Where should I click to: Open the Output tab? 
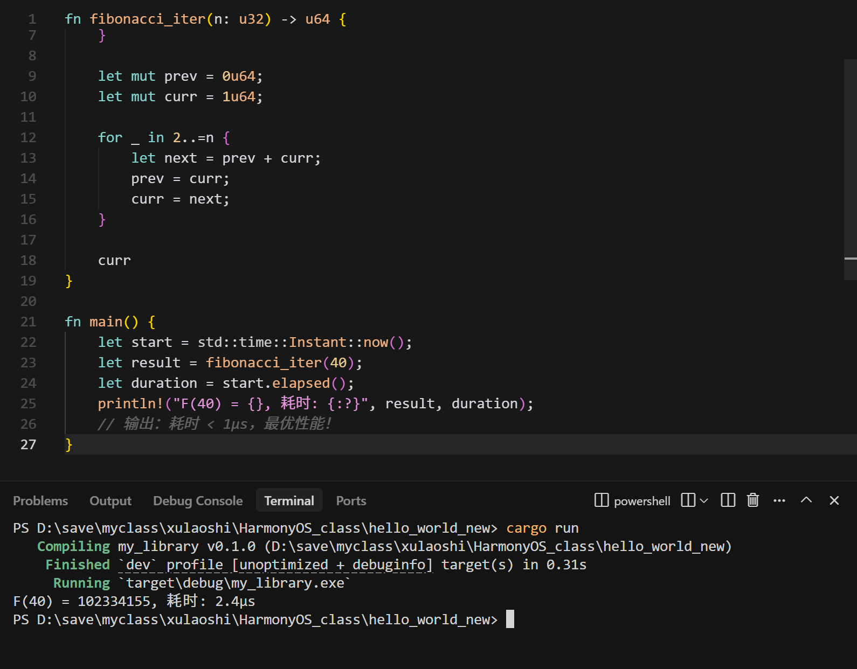click(x=110, y=501)
